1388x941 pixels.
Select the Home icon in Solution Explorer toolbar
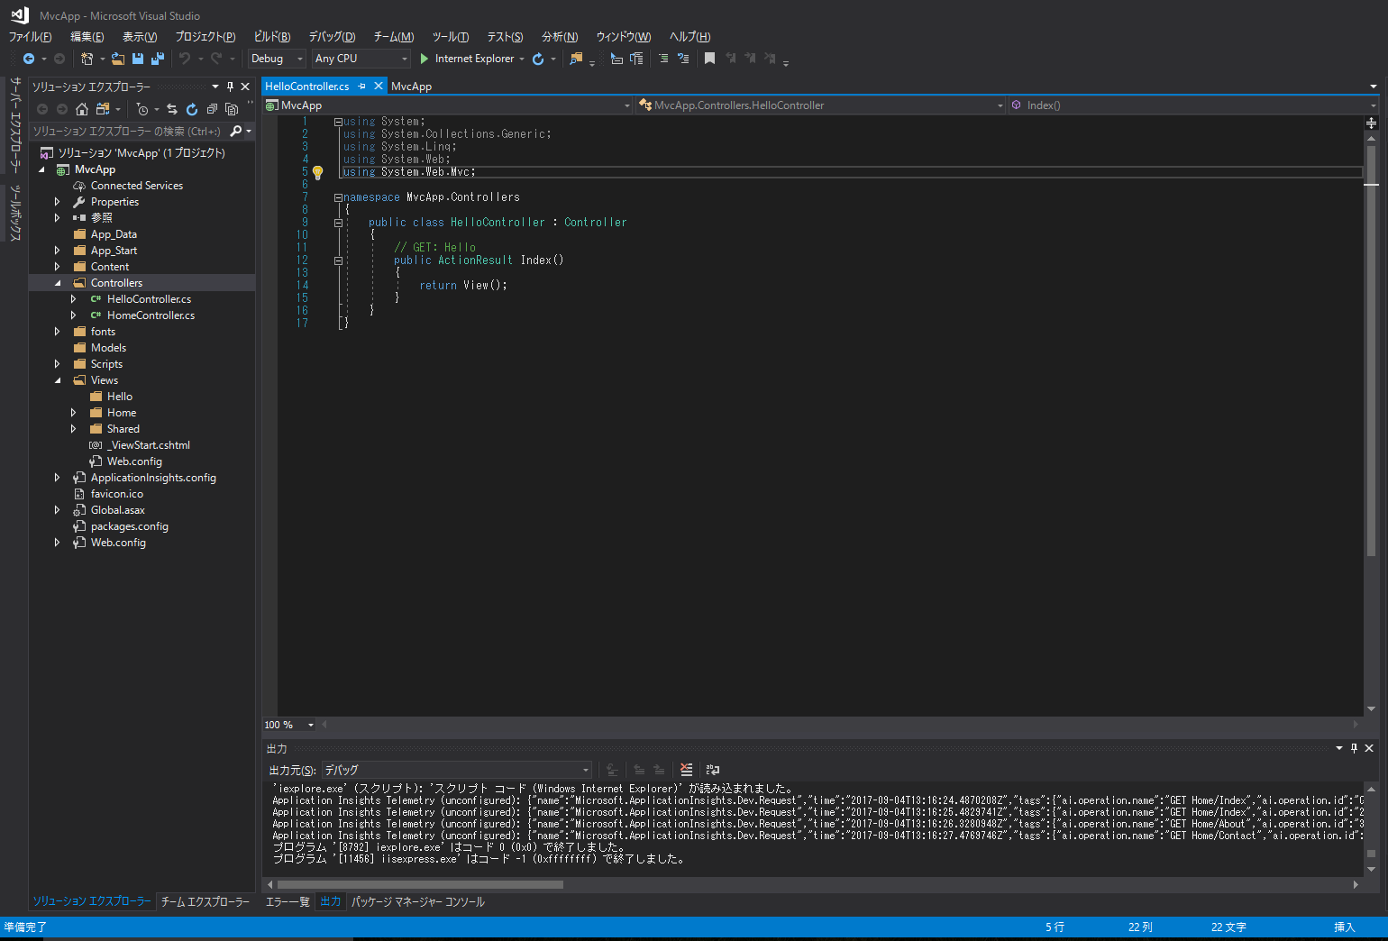click(81, 109)
